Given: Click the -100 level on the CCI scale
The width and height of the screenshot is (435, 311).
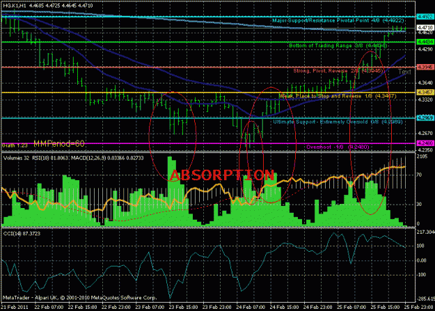Looking at the screenshot, I should [421, 275].
